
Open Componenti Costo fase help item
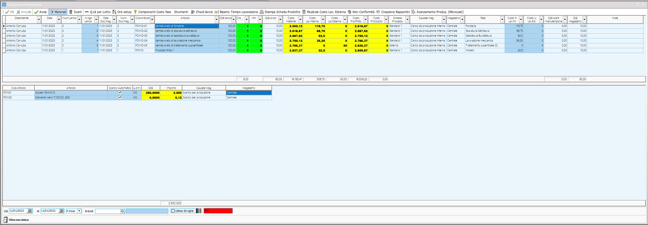pos(152,12)
